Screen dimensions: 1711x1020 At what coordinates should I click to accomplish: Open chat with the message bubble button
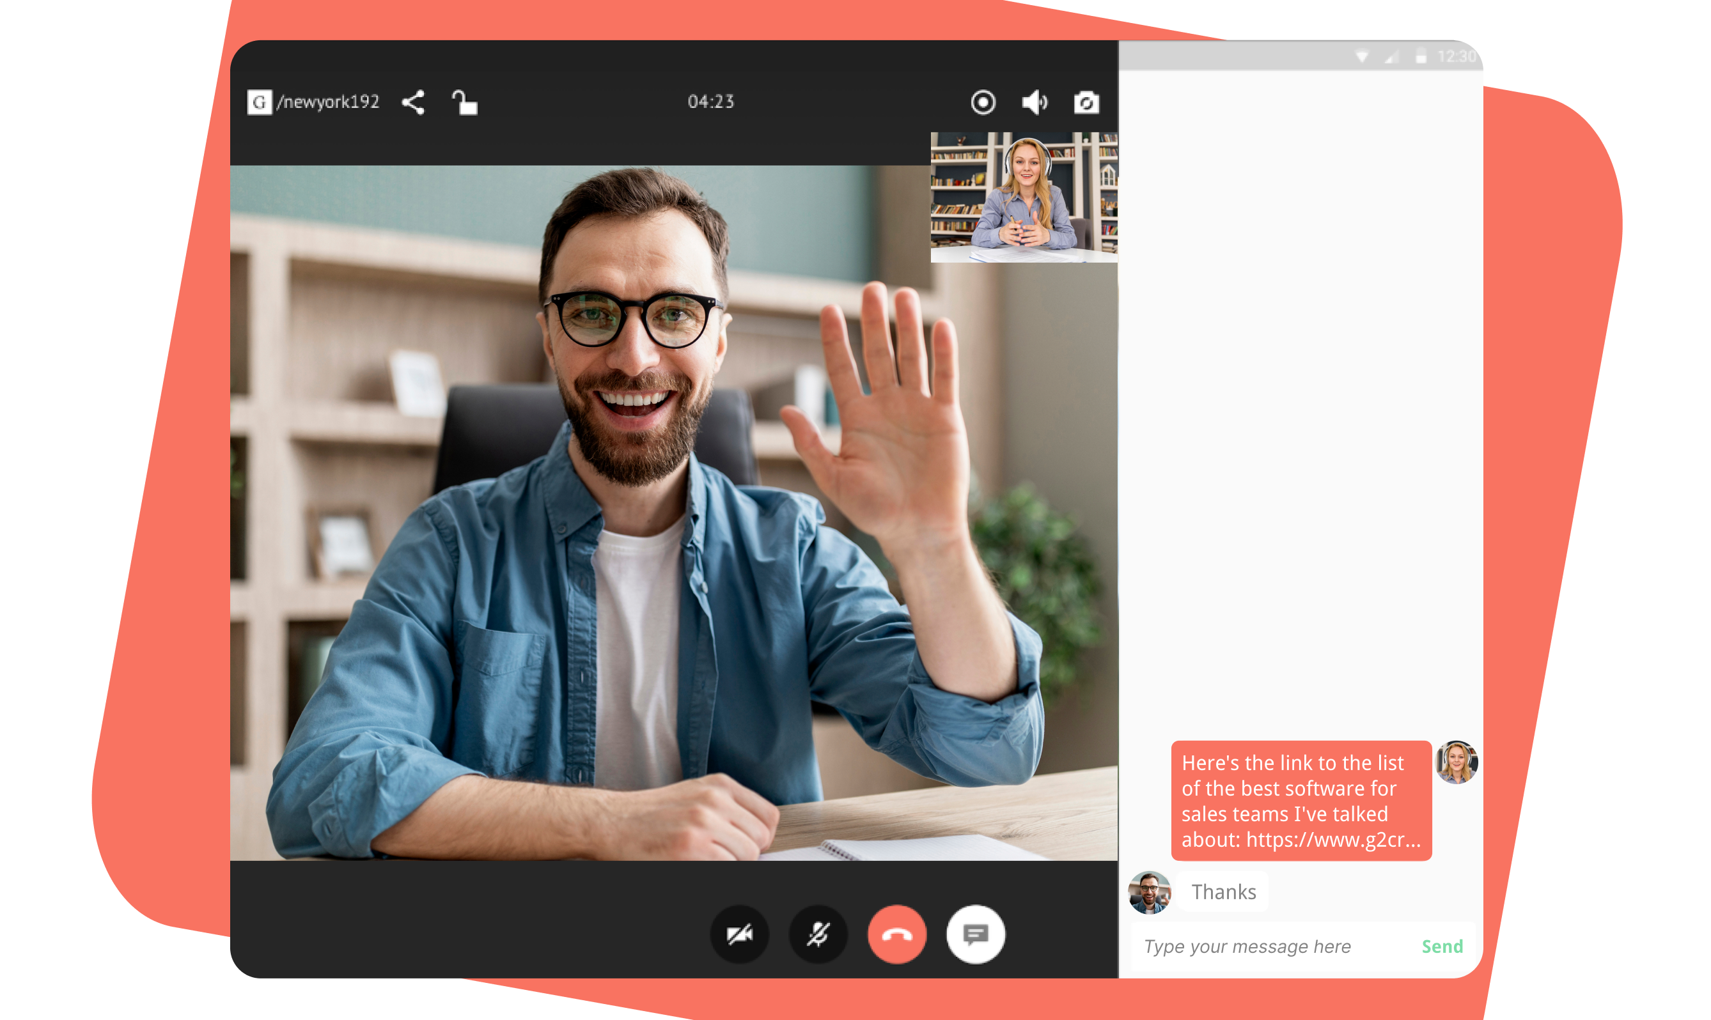click(976, 934)
